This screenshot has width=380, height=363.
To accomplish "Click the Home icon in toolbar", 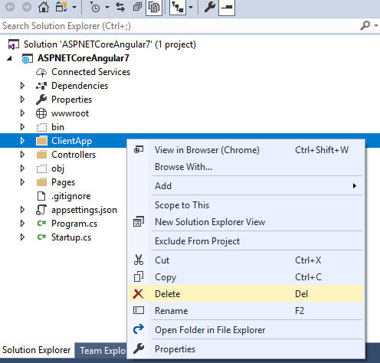I will 44,7.
